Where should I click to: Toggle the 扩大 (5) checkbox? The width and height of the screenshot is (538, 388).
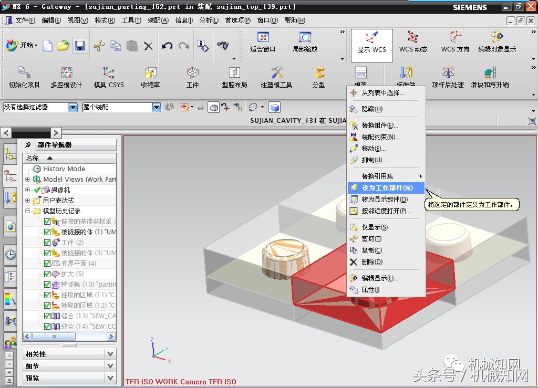[x=47, y=274]
